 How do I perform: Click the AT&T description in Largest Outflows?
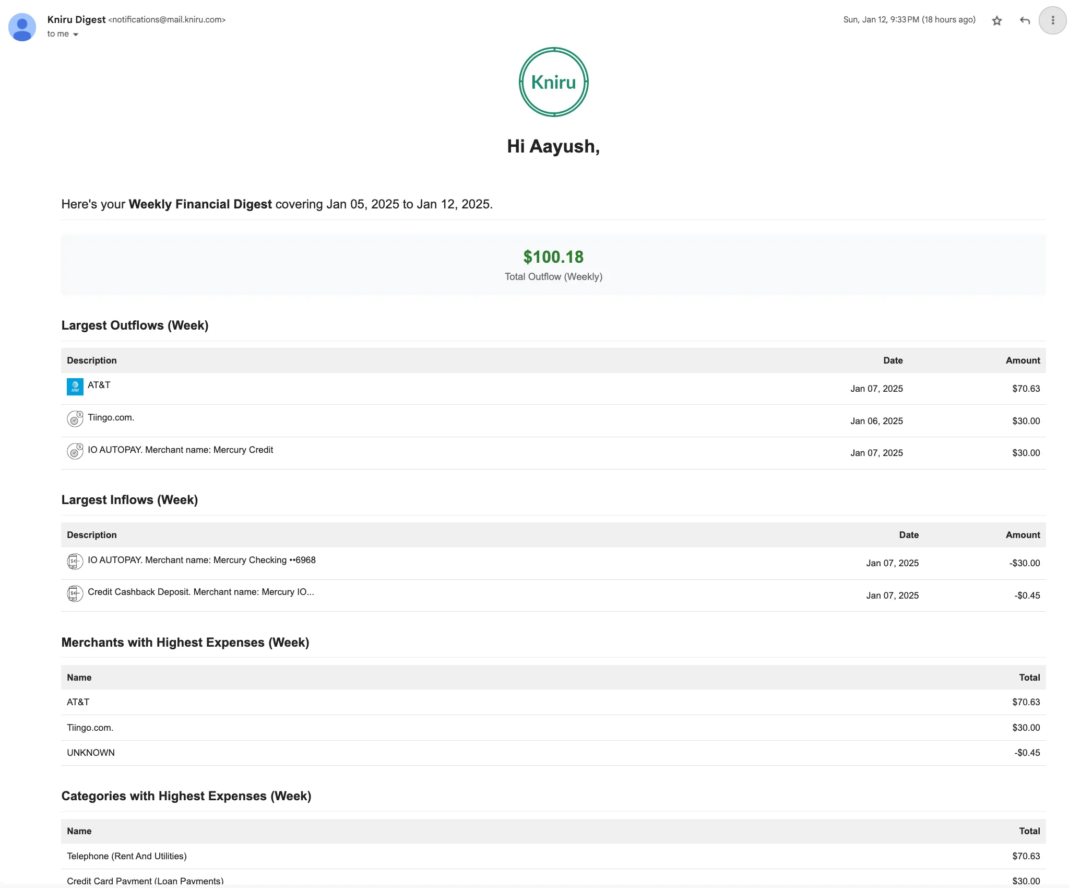[99, 385]
